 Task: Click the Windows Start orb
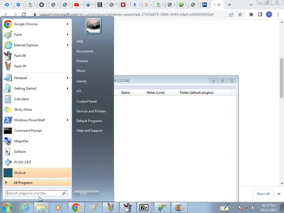pos(7,207)
